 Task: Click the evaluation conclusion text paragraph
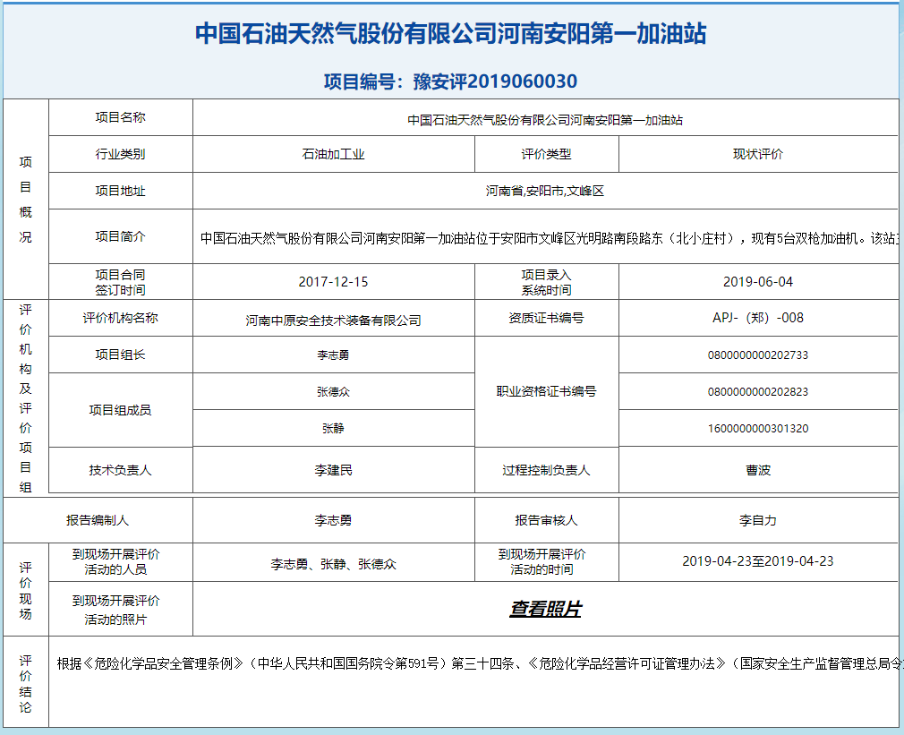[479, 663]
